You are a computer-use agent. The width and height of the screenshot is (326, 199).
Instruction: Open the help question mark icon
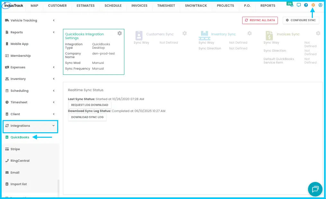tap(306, 5)
